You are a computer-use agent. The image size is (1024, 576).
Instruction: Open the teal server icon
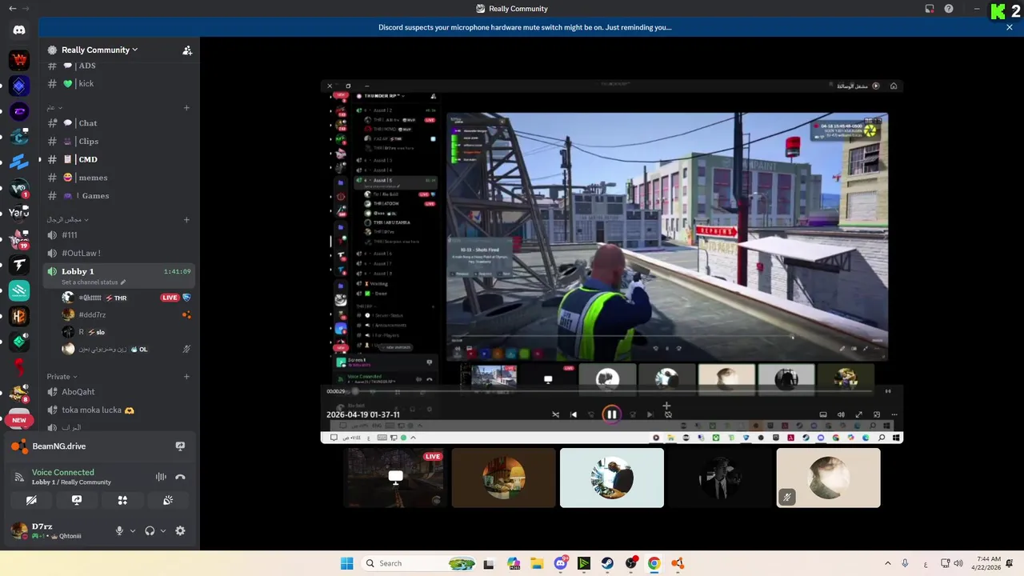click(19, 290)
